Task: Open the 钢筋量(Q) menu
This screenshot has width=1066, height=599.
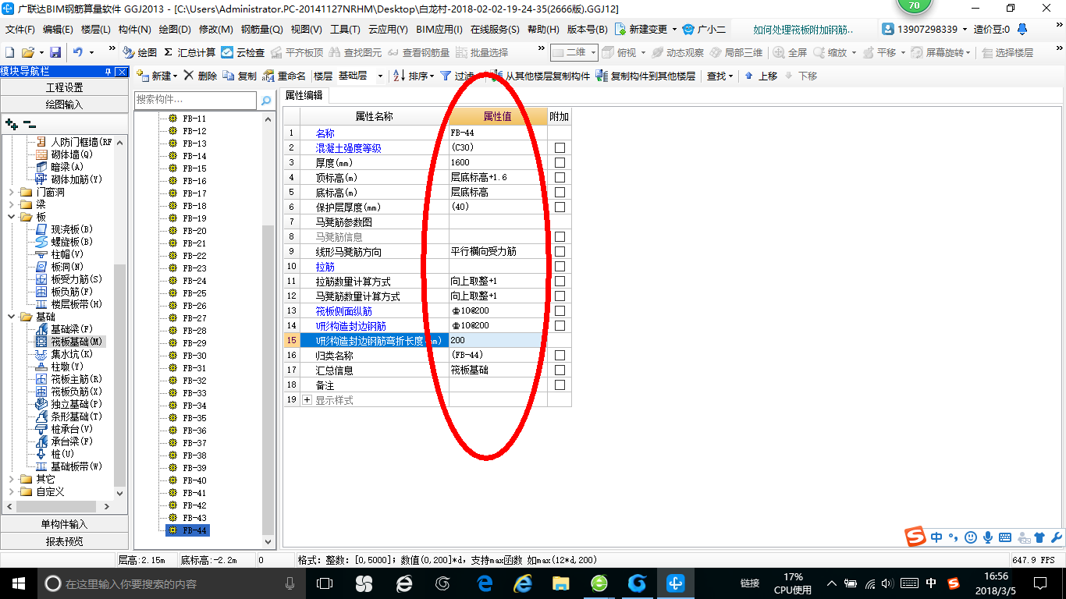Action: coord(261,30)
